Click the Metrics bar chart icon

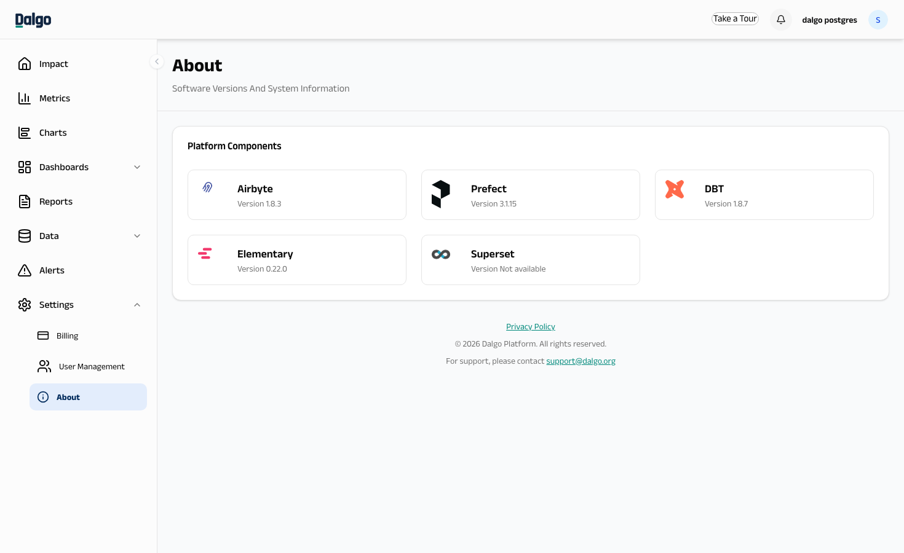(x=25, y=98)
